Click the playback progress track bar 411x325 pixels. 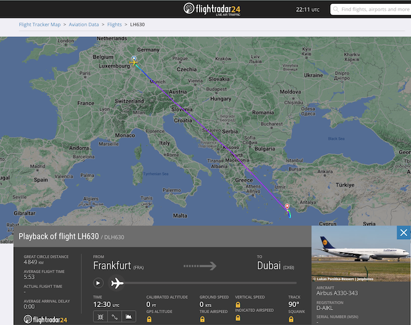pyautogui.click(x=211, y=283)
